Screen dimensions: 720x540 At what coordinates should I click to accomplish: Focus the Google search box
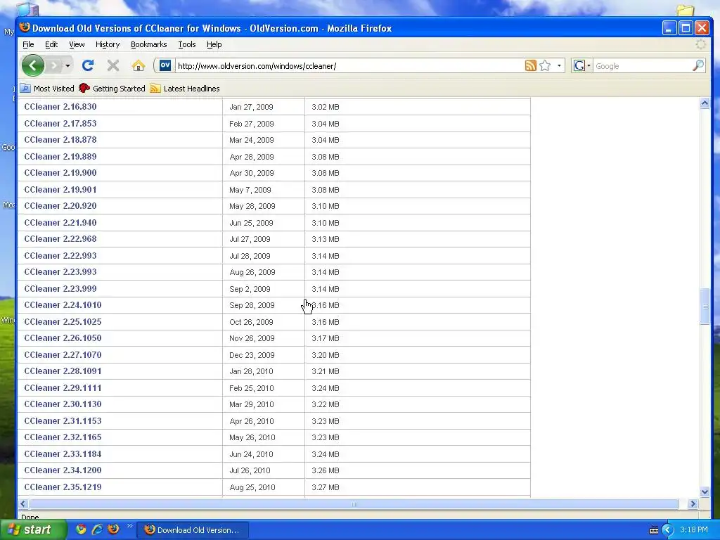[643, 65]
